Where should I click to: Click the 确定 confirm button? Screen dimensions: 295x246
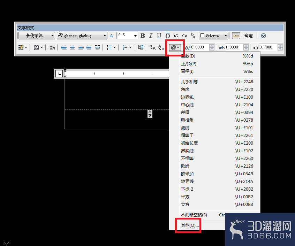point(248,36)
